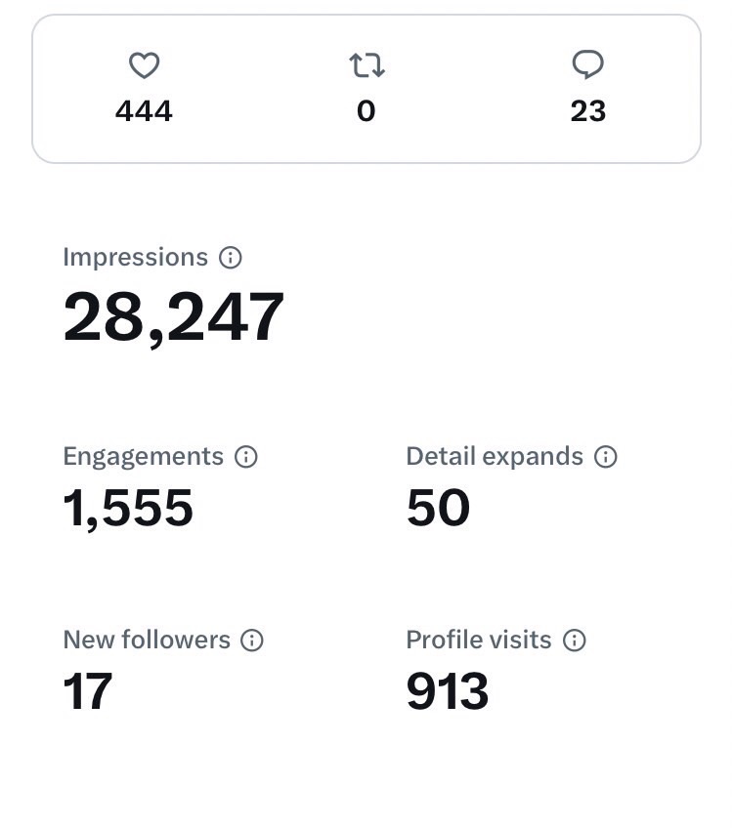Open the Detail expands info icon
Viewport: 733px width, 828px height.
(606, 457)
